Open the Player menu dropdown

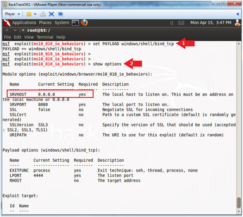12,14
